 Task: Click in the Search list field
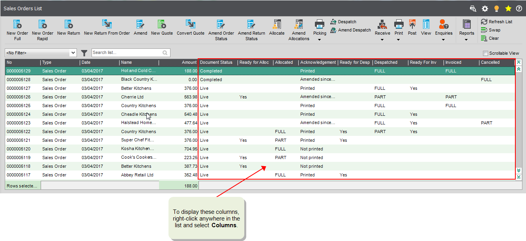click(126, 52)
